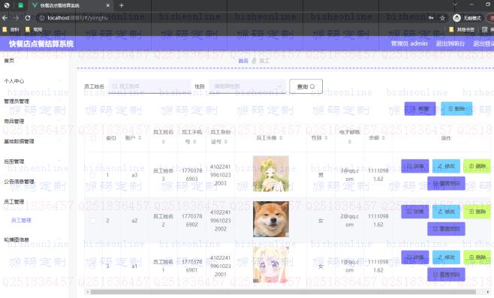The width and height of the screenshot is (494, 298).
Task: Open the 常用 bookmarks folder
Action: (34, 29)
